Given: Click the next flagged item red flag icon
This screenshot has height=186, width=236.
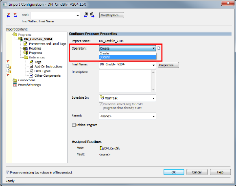Looking at the screenshot, I should 15,15.
